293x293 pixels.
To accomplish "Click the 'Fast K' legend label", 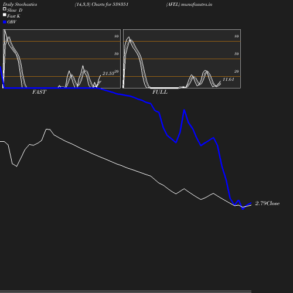I will 13,16.
